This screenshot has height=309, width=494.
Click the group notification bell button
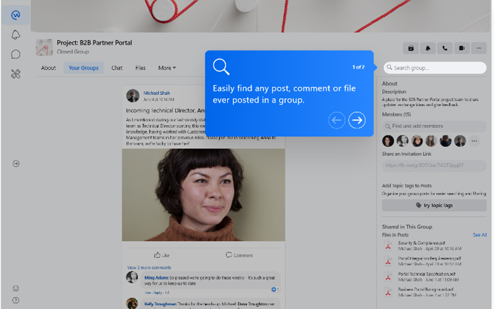(x=428, y=48)
